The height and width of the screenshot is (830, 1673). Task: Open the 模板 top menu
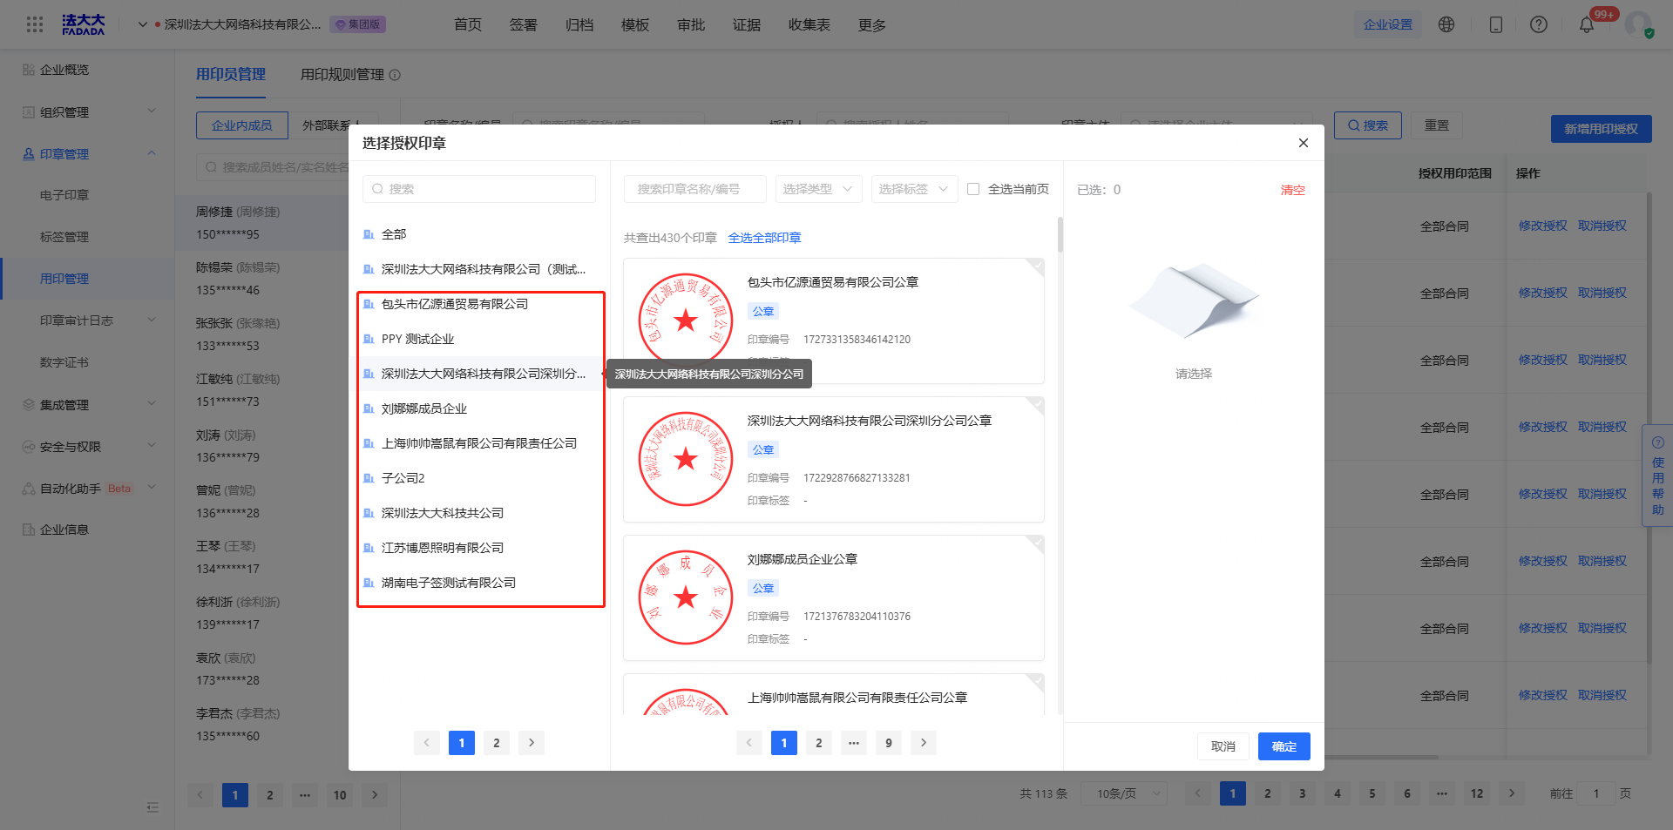[635, 24]
